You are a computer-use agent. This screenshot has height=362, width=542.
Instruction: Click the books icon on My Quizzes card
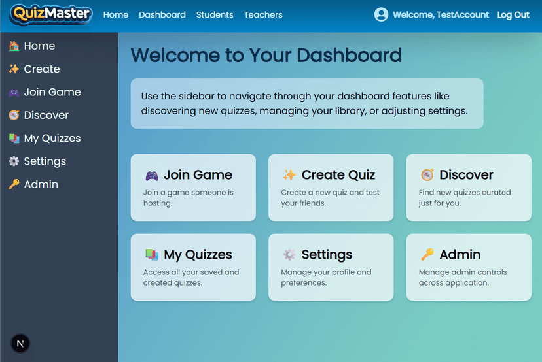point(151,255)
